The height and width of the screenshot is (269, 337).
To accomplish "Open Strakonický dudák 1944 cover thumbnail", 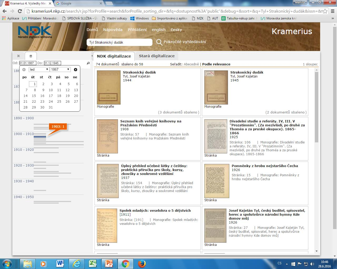I will click(109, 87).
